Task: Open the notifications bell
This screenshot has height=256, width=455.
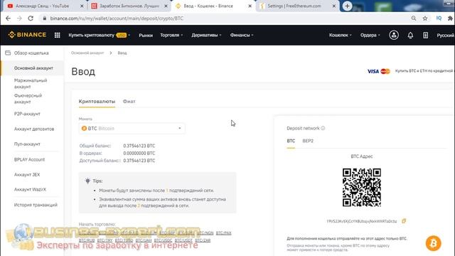Action: click(410, 35)
